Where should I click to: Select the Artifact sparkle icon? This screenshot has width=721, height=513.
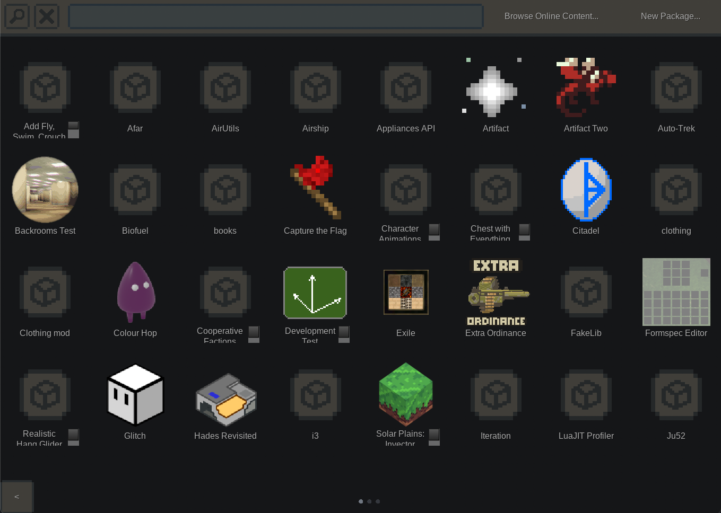click(492, 89)
